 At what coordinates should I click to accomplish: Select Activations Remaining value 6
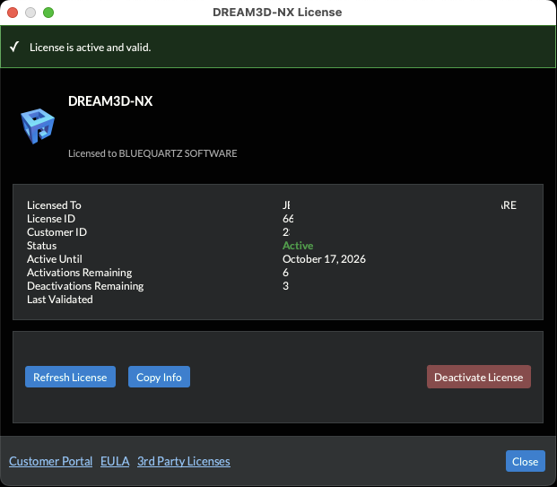[x=285, y=273]
